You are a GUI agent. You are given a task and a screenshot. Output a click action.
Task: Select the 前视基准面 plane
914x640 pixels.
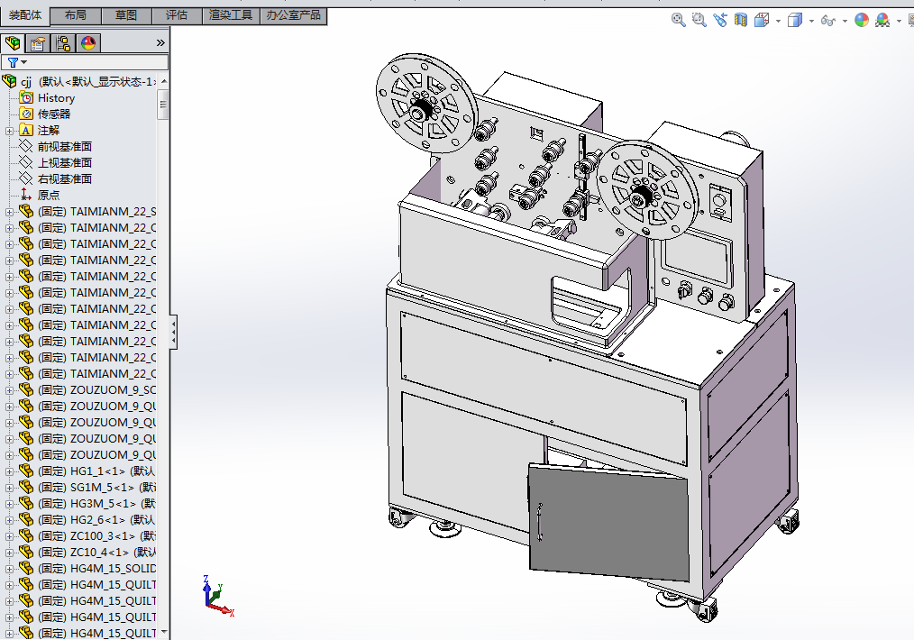tap(64, 147)
